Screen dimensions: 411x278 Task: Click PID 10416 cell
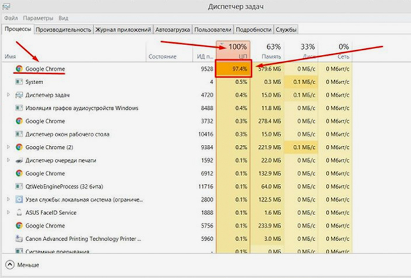(x=206, y=134)
